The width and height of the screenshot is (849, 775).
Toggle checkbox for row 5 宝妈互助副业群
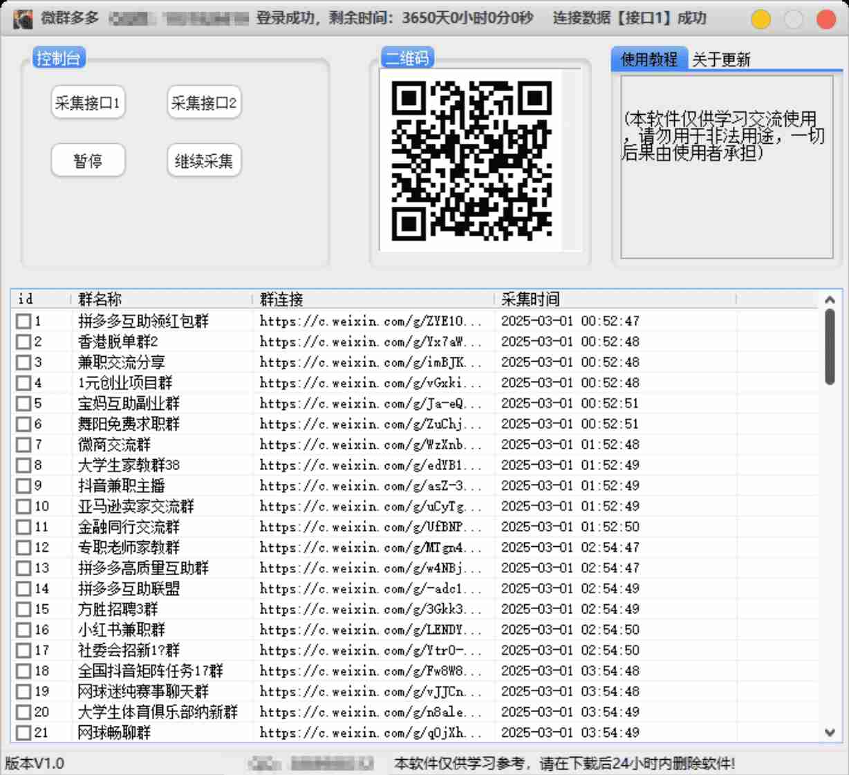coord(24,403)
